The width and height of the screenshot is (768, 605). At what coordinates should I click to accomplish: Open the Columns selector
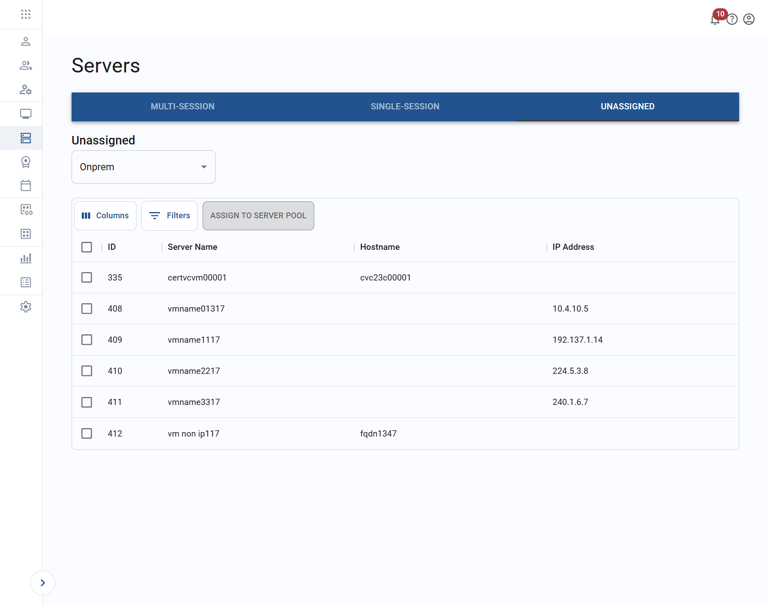click(x=105, y=216)
